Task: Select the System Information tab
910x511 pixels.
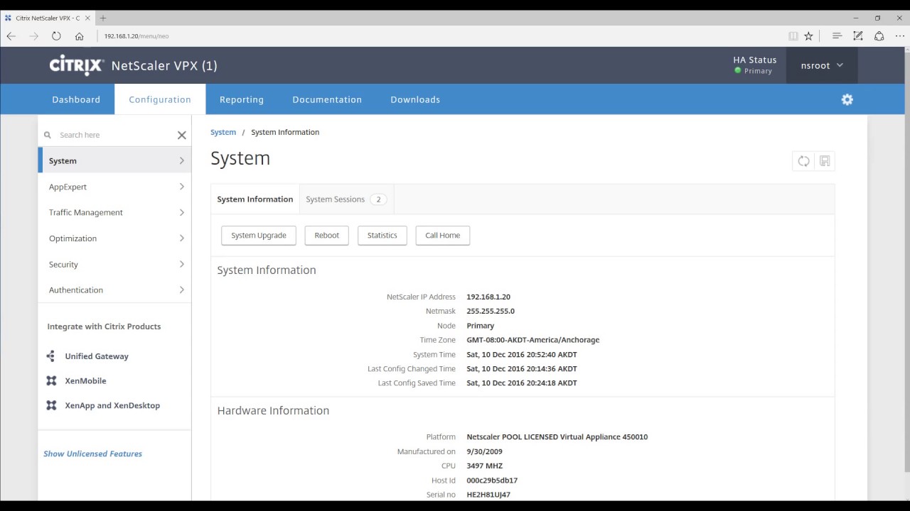Action: pyautogui.click(x=255, y=199)
